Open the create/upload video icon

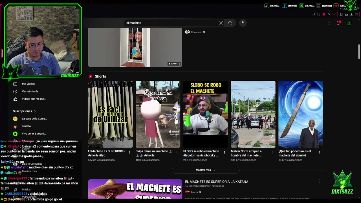(329, 23)
